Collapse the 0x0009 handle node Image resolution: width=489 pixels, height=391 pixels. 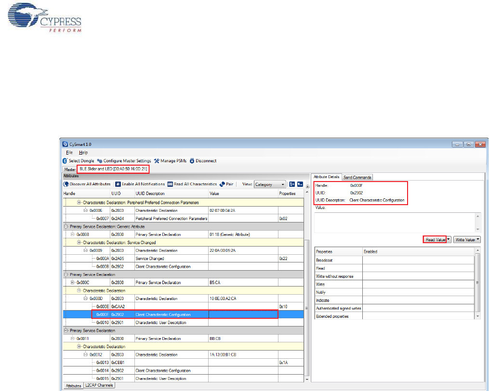pyautogui.click(x=85, y=250)
